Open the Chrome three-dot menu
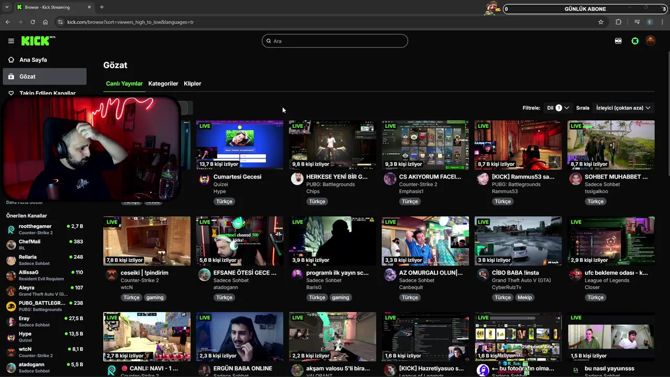Screen dimensions: 670x377 (663, 22)
